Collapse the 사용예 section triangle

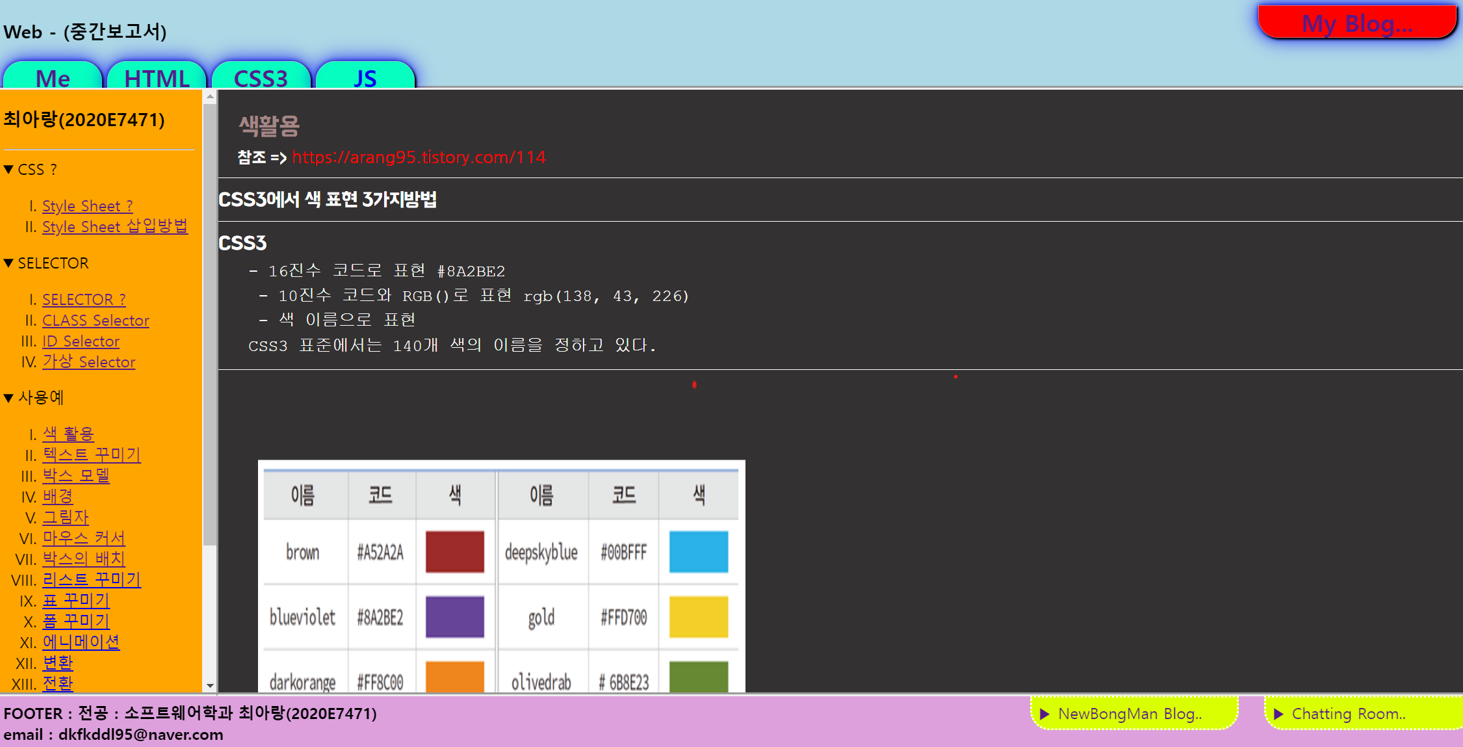click(8, 398)
